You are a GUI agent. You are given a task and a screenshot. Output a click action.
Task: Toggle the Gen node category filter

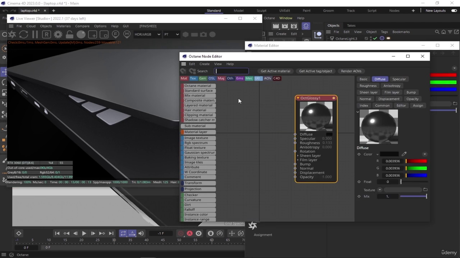tap(203, 78)
